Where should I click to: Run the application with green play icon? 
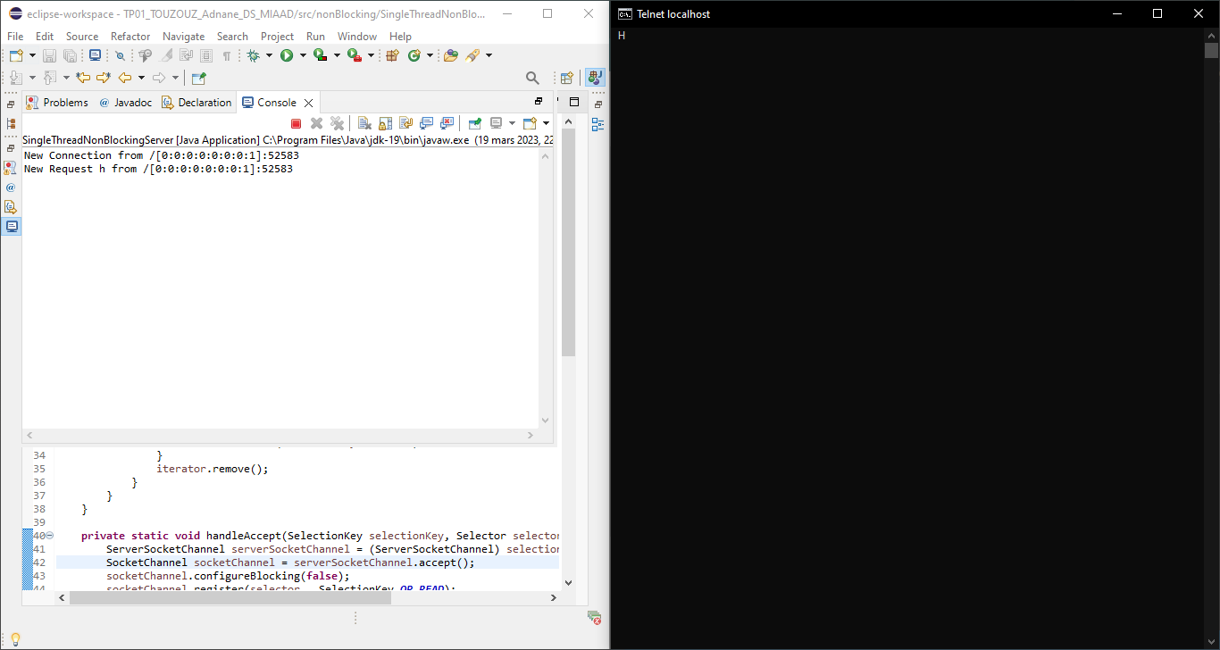pos(287,55)
